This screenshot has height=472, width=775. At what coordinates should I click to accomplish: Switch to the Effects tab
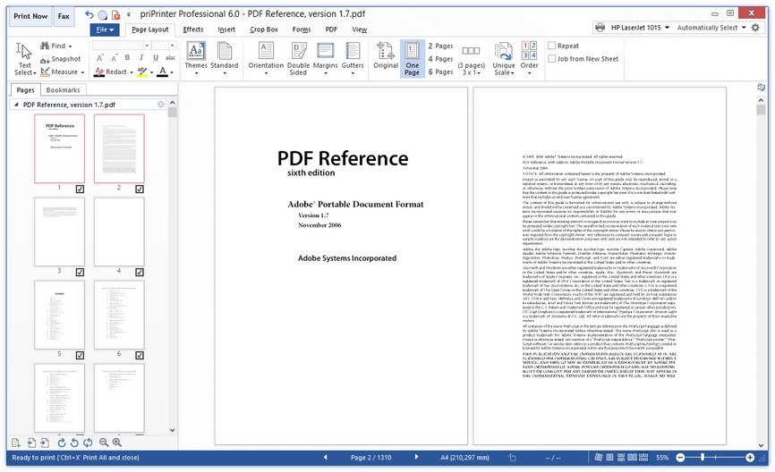[193, 29]
